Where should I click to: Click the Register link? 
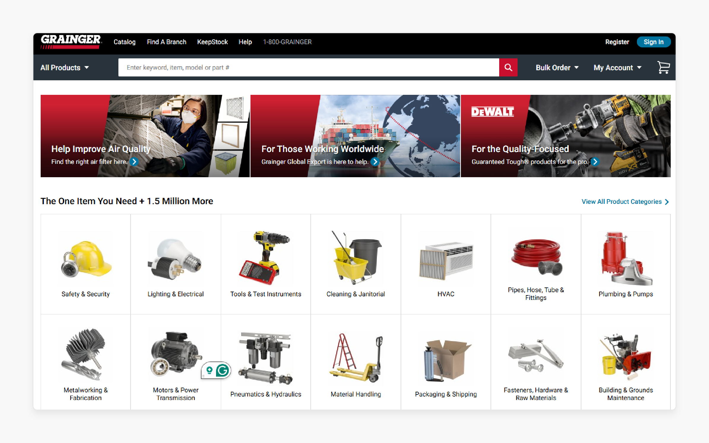tap(617, 42)
